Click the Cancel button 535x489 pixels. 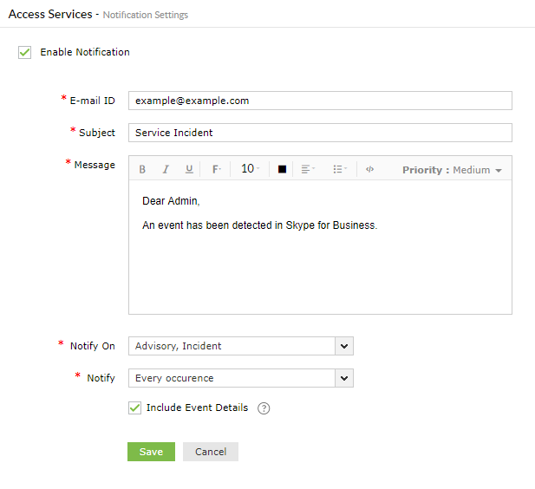pos(211,452)
